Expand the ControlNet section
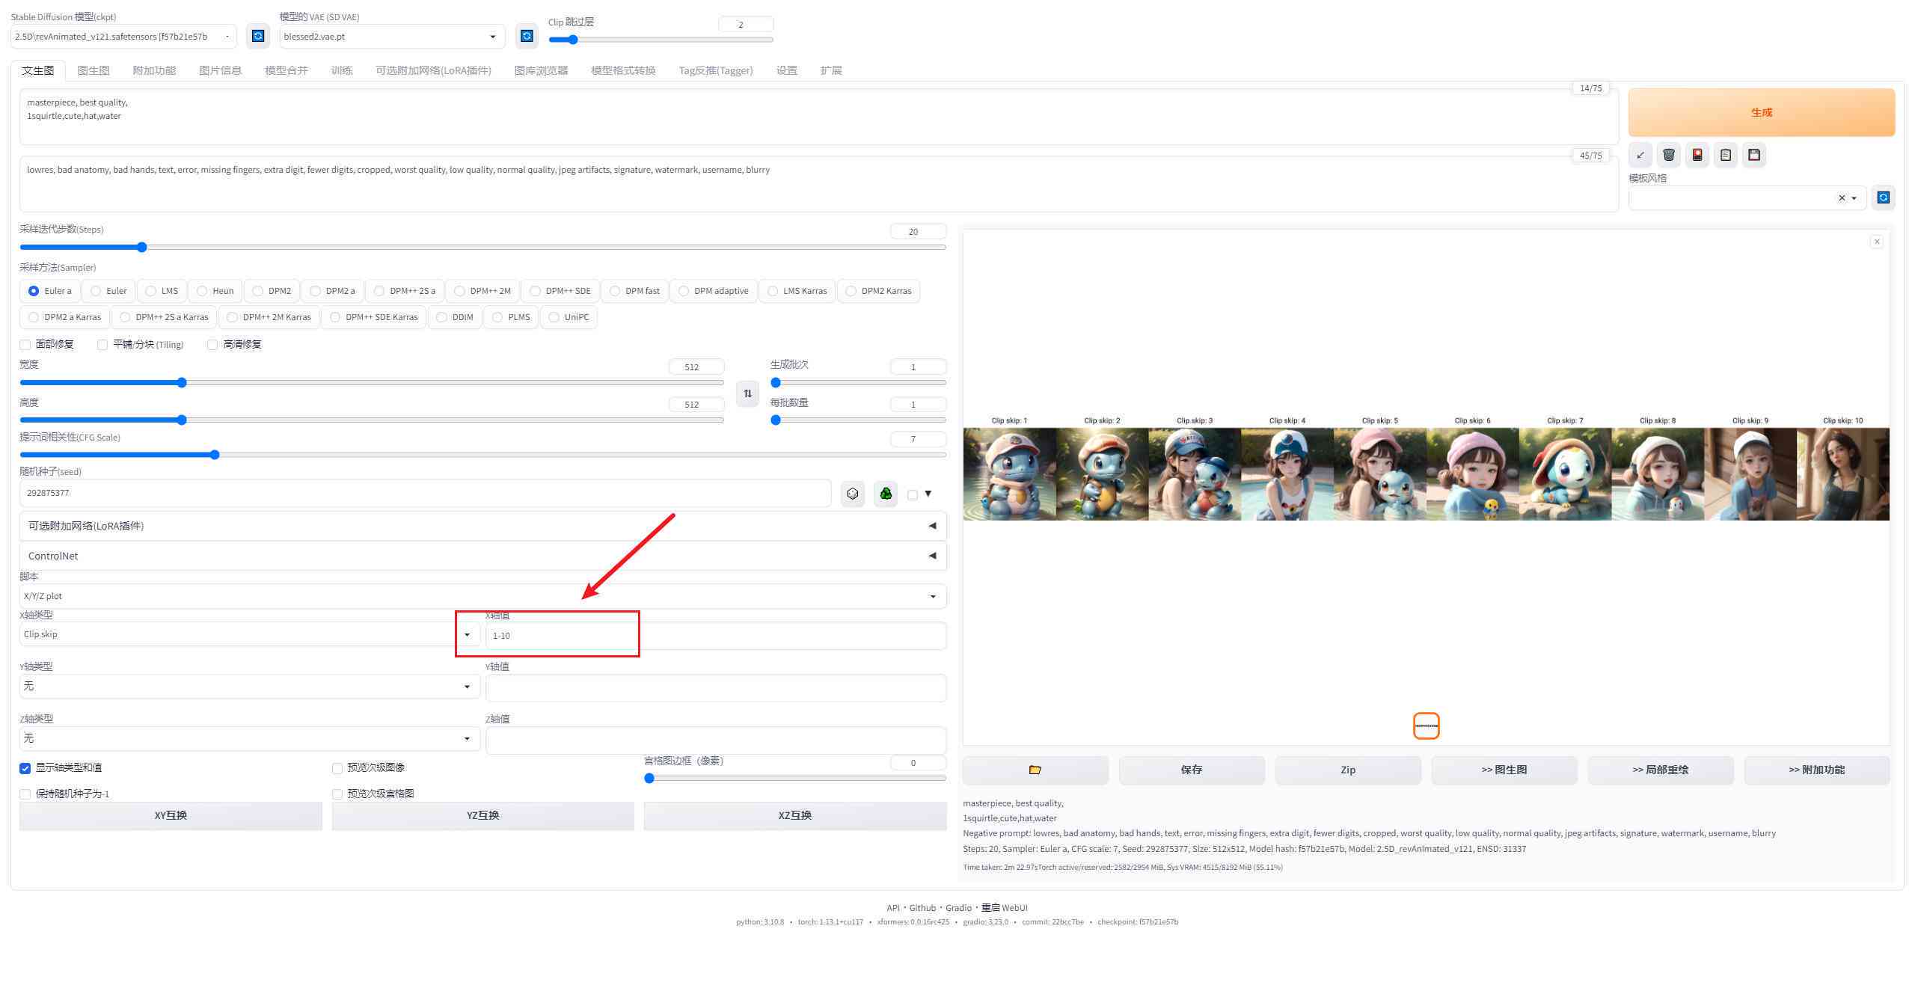 click(x=482, y=556)
